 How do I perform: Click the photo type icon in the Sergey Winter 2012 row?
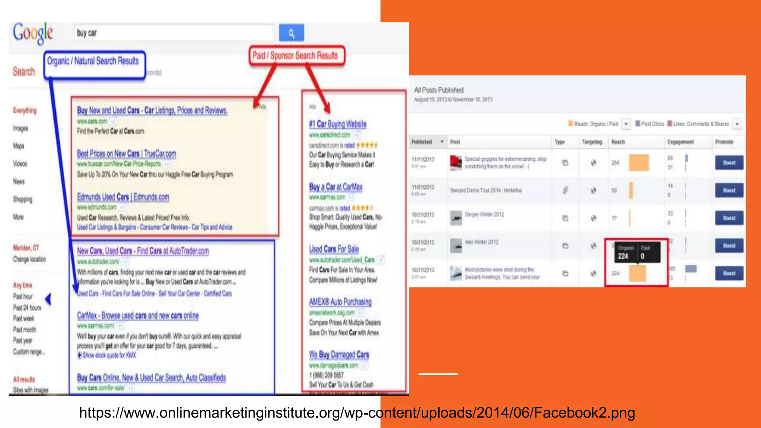click(x=565, y=218)
